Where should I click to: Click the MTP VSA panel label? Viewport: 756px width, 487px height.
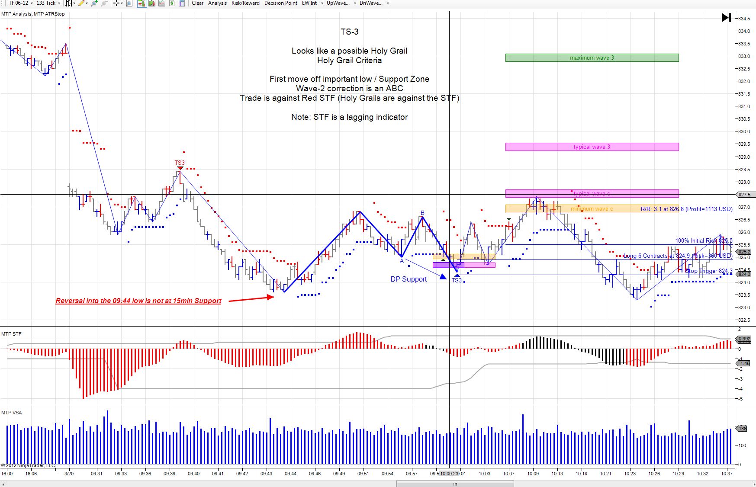[x=11, y=413]
